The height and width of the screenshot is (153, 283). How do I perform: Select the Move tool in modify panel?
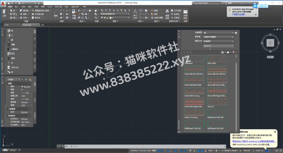(79, 11)
